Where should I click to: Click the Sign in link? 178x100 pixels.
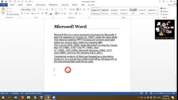(x=170, y=5)
